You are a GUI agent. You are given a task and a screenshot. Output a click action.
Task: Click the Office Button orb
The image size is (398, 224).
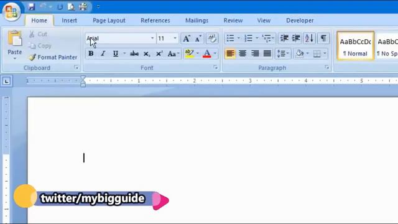[x=11, y=11]
